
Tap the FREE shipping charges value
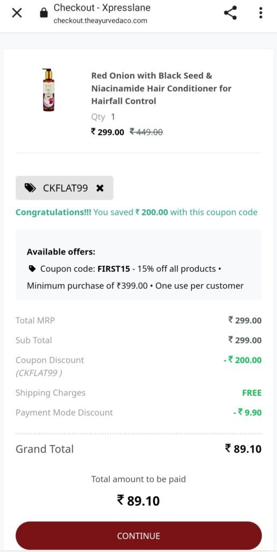252,393
